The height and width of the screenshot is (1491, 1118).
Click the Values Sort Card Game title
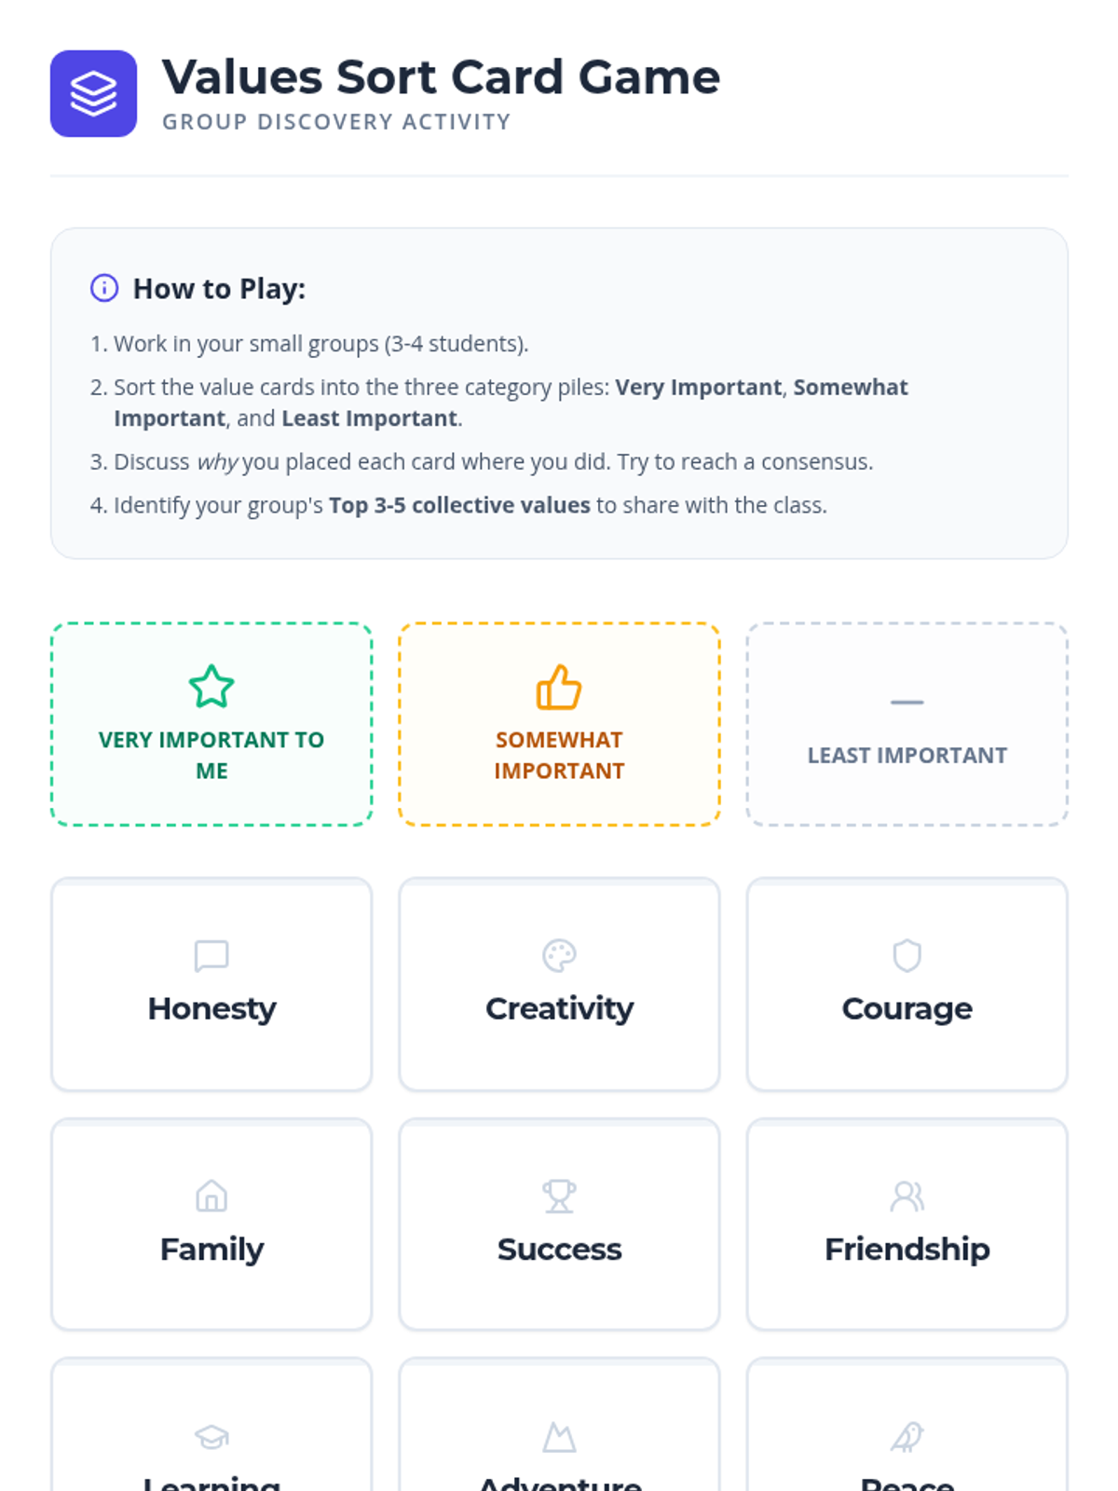tap(441, 76)
